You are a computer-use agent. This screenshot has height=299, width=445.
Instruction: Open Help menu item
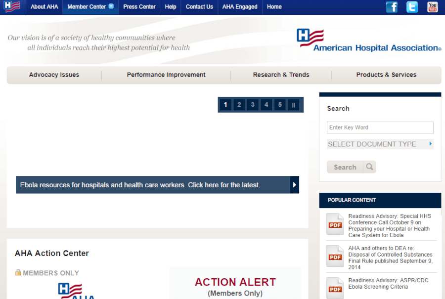[x=171, y=7]
